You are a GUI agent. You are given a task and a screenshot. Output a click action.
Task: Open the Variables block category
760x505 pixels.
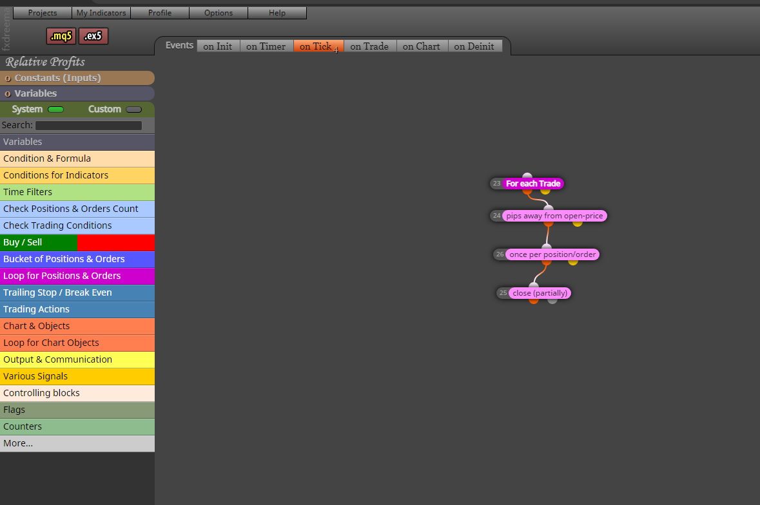coord(77,142)
